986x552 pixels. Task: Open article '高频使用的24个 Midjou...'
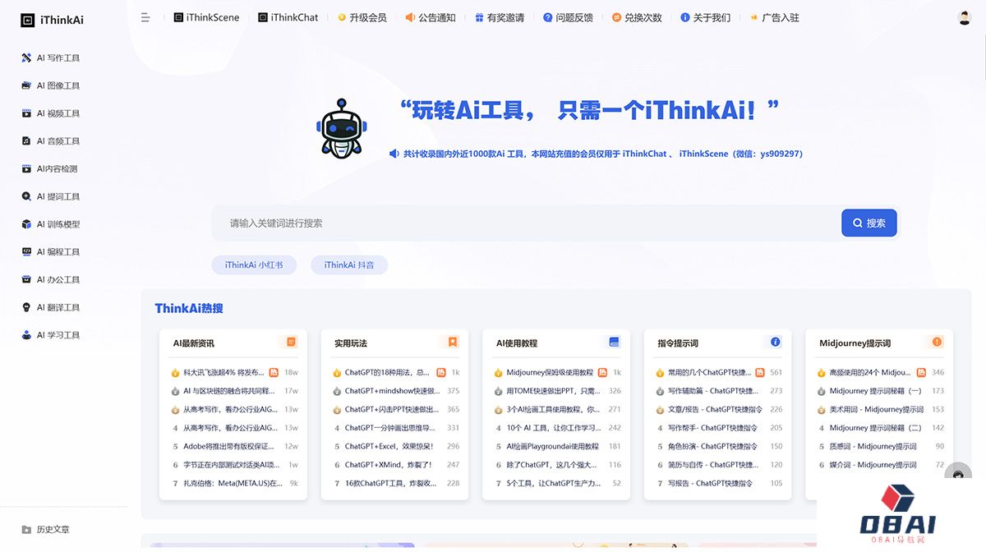[x=870, y=373]
